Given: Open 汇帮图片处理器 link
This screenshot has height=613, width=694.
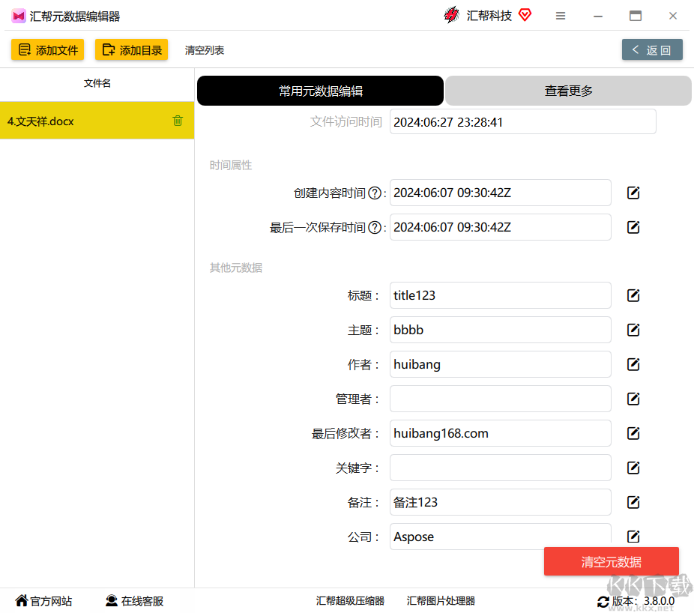Looking at the screenshot, I should [441, 601].
